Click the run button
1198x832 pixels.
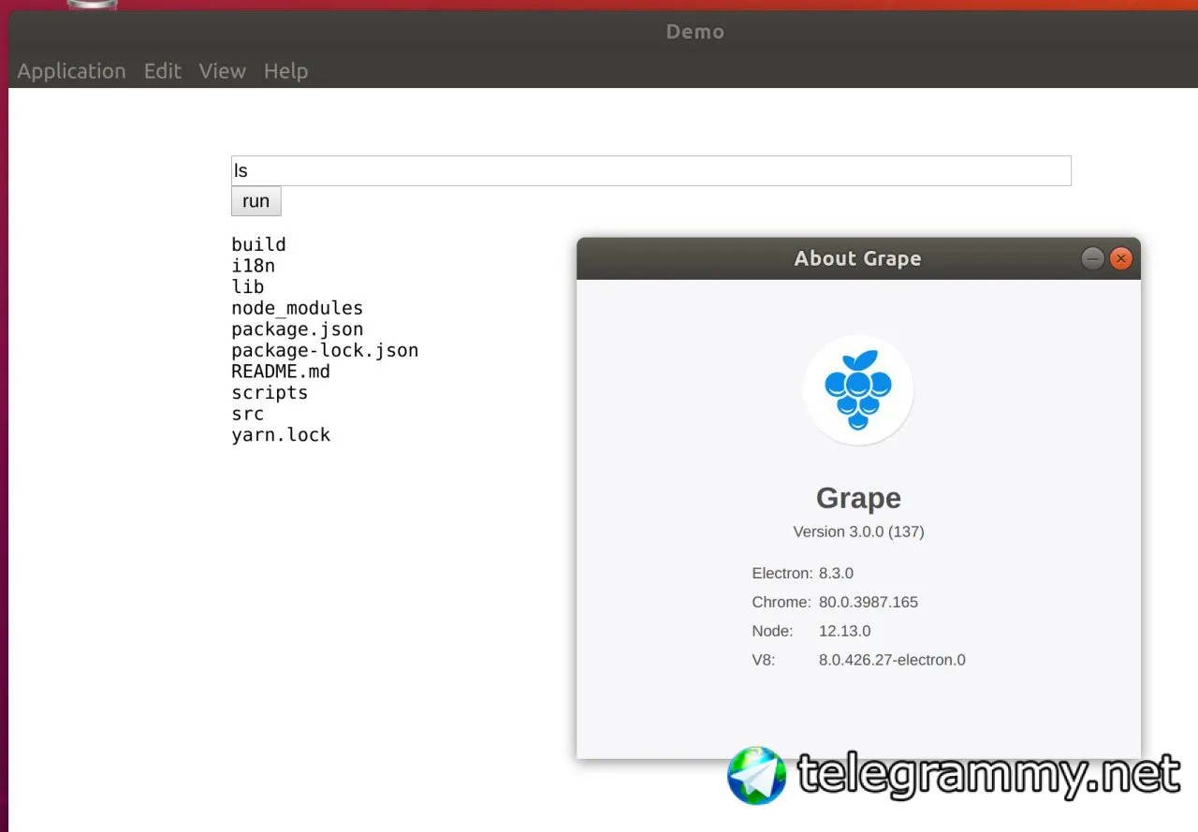tap(256, 201)
